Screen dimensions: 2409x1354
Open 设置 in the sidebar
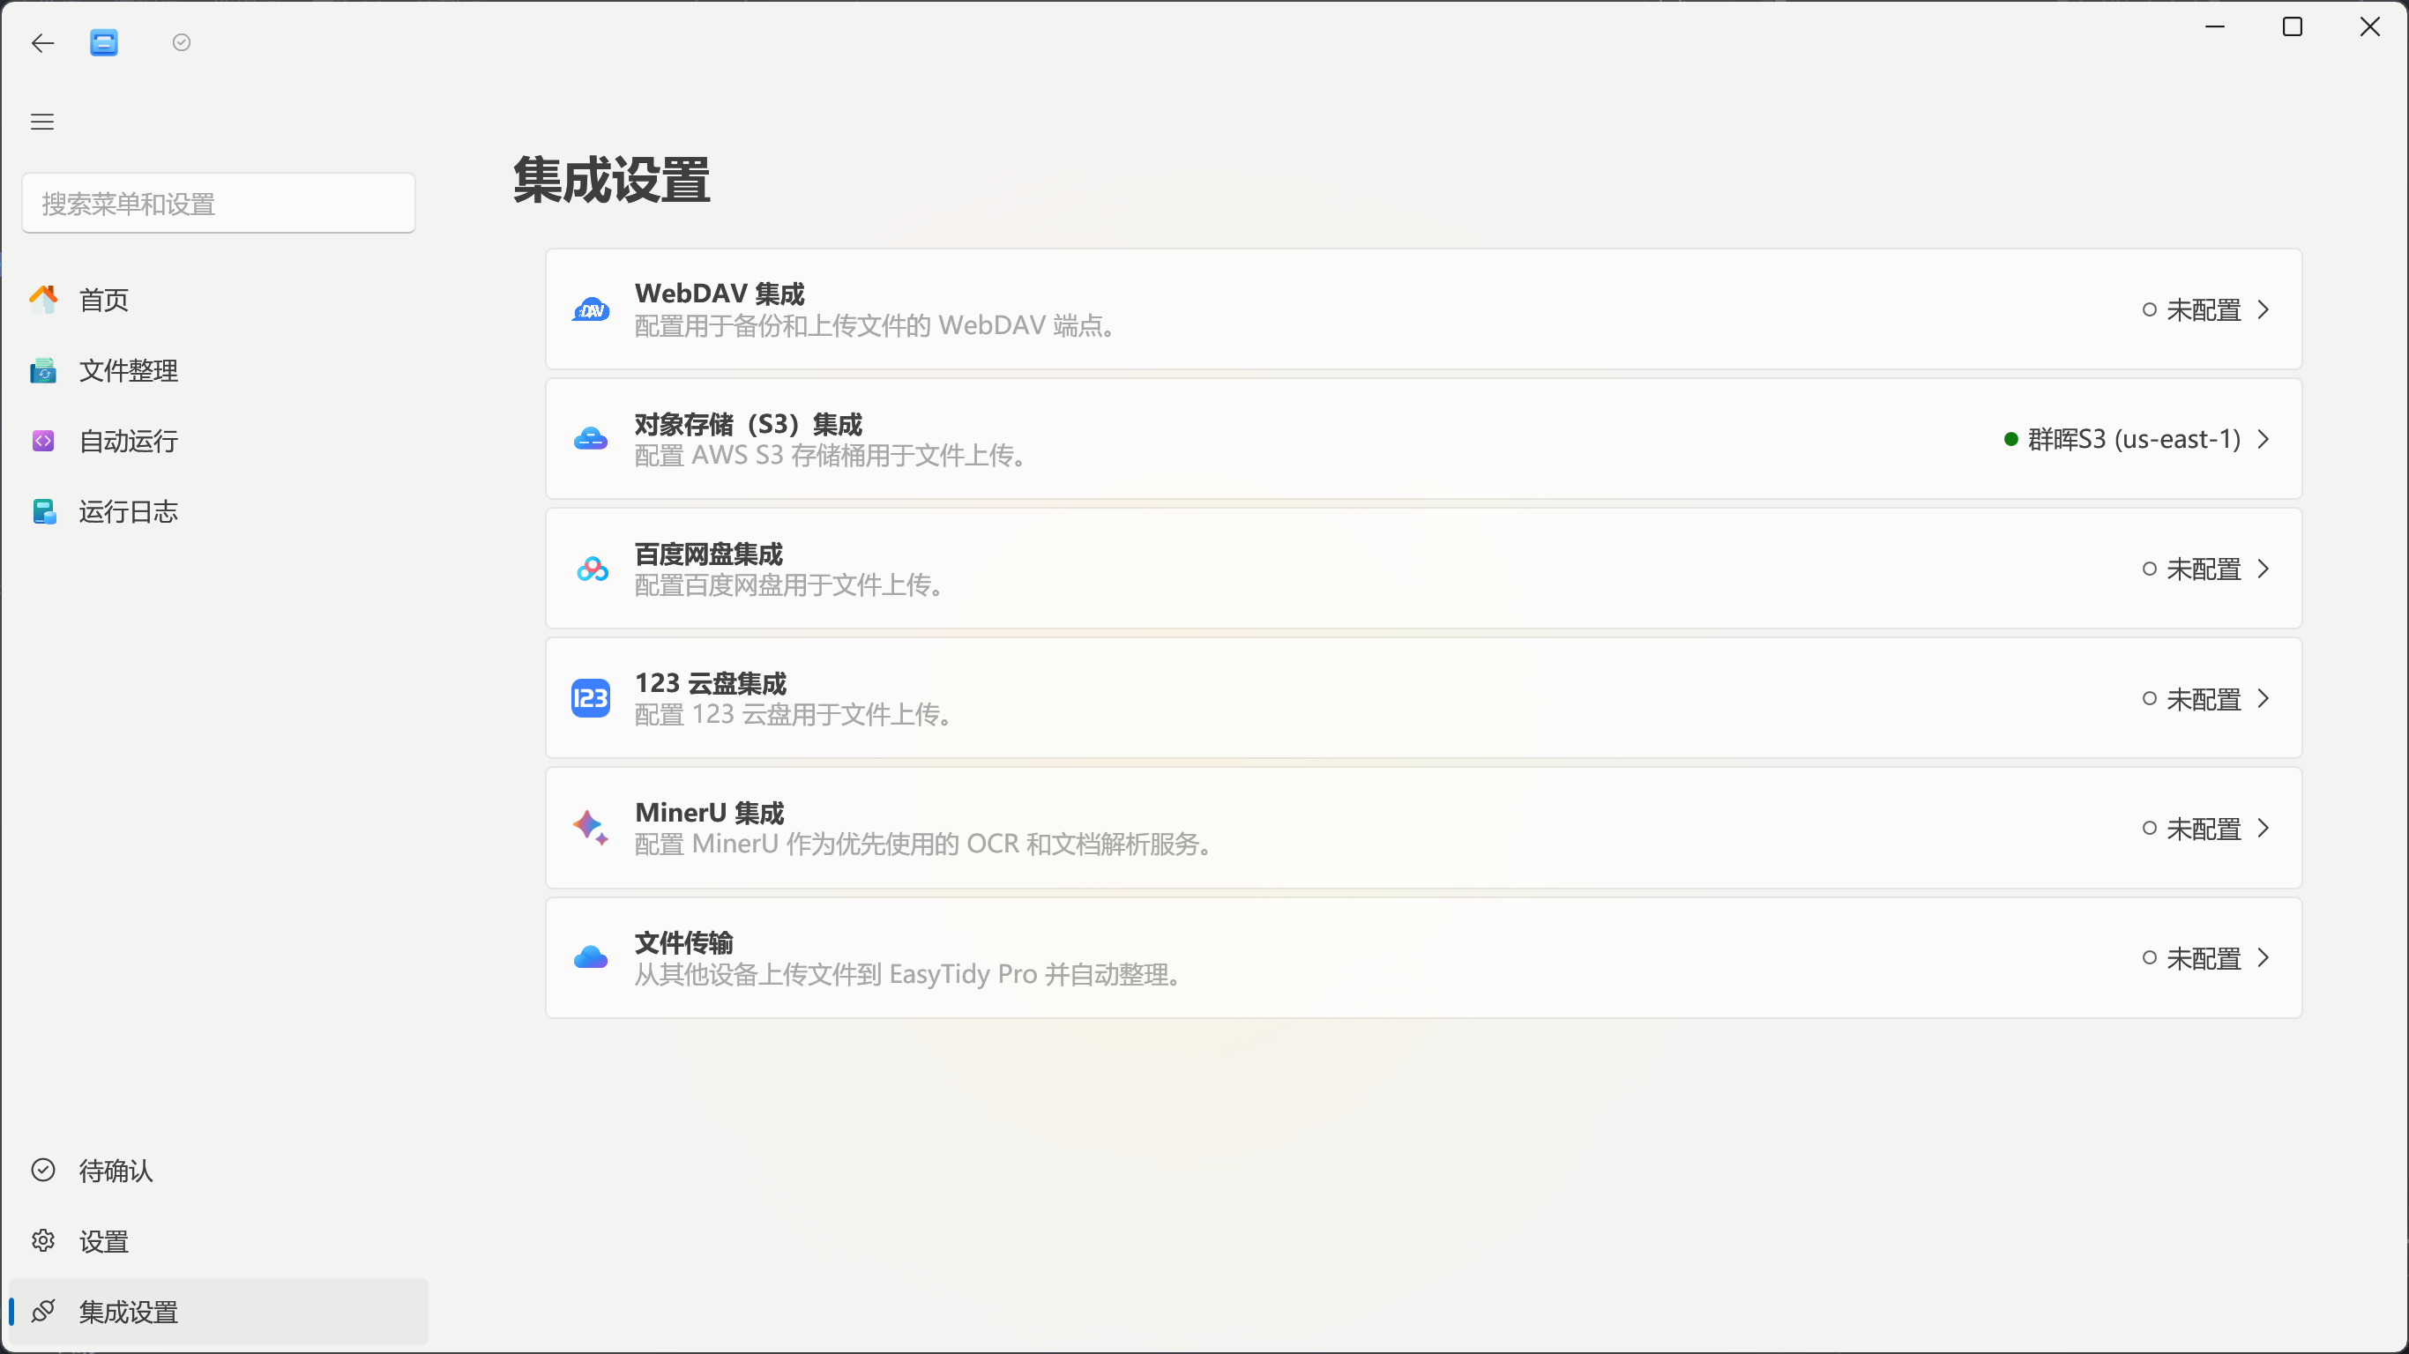(x=218, y=1241)
